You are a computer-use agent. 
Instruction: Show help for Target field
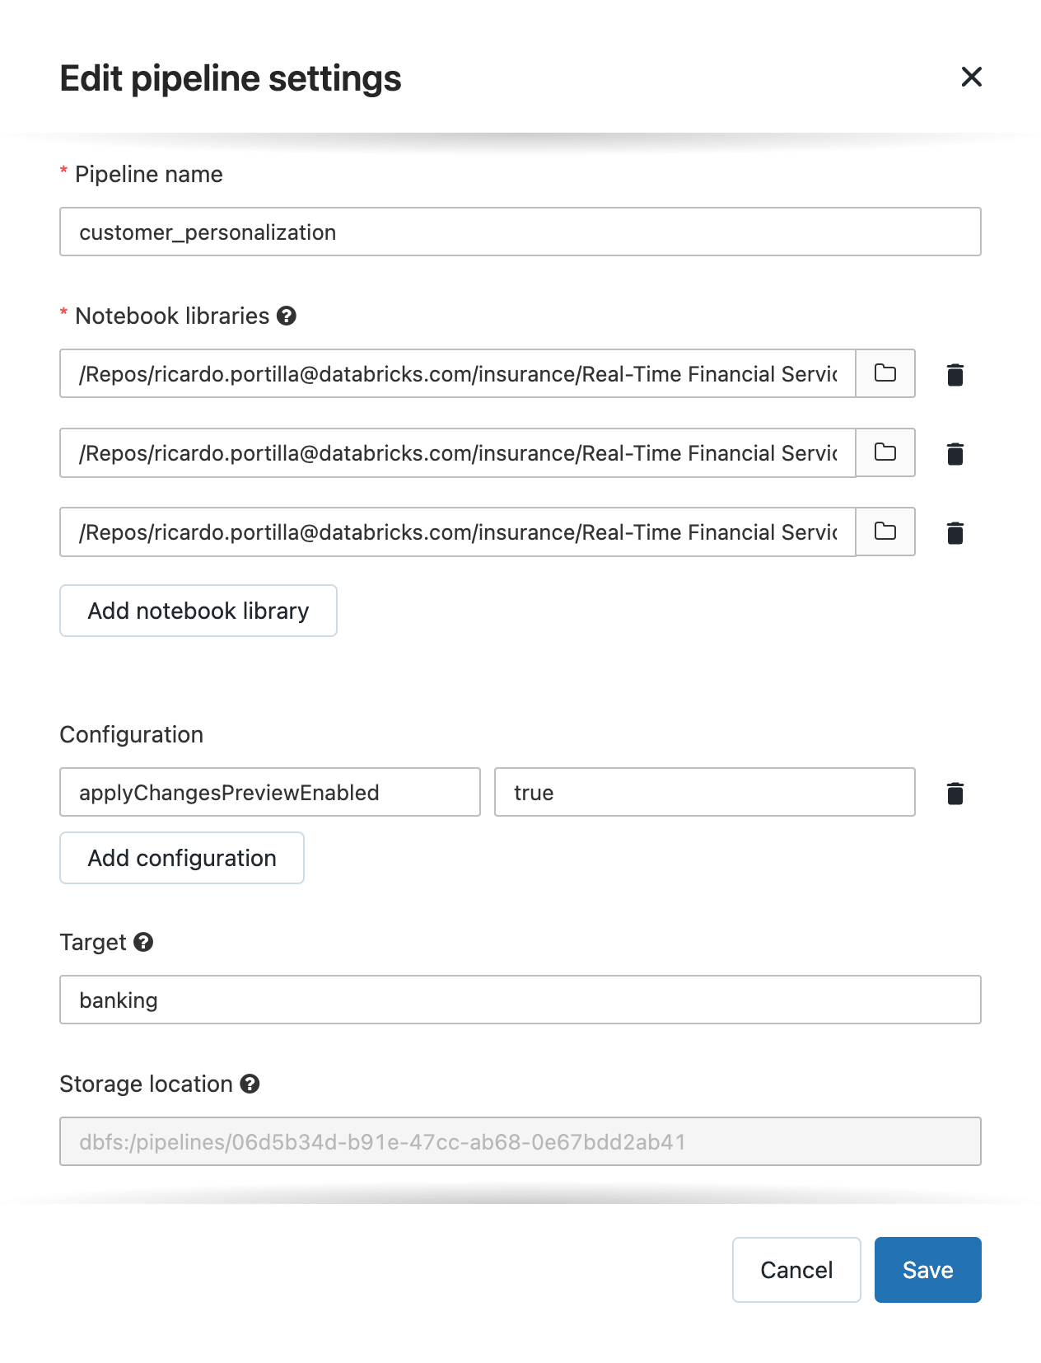coord(143,942)
